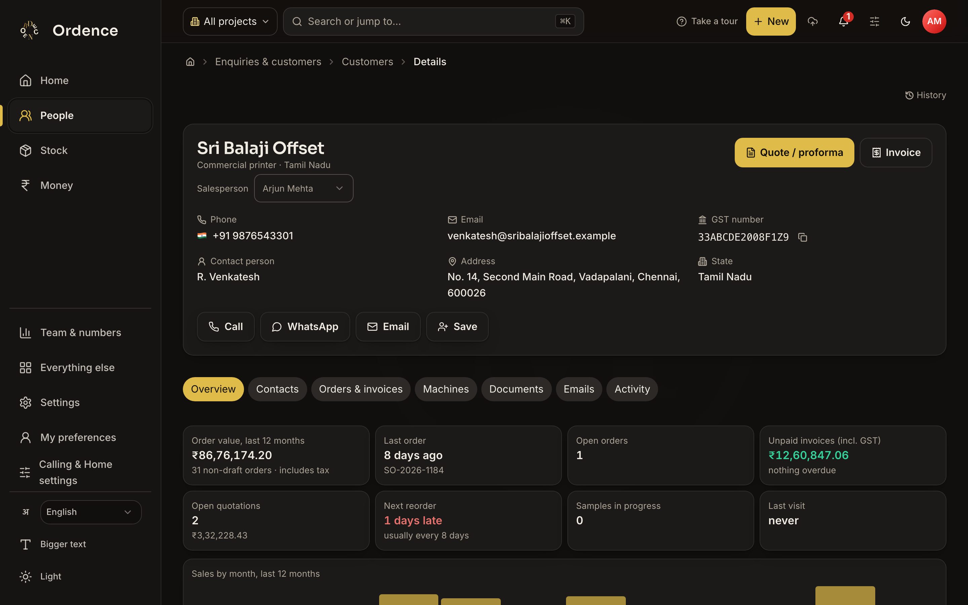Click the Call button
This screenshot has height=605, width=968.
[226, 326]
